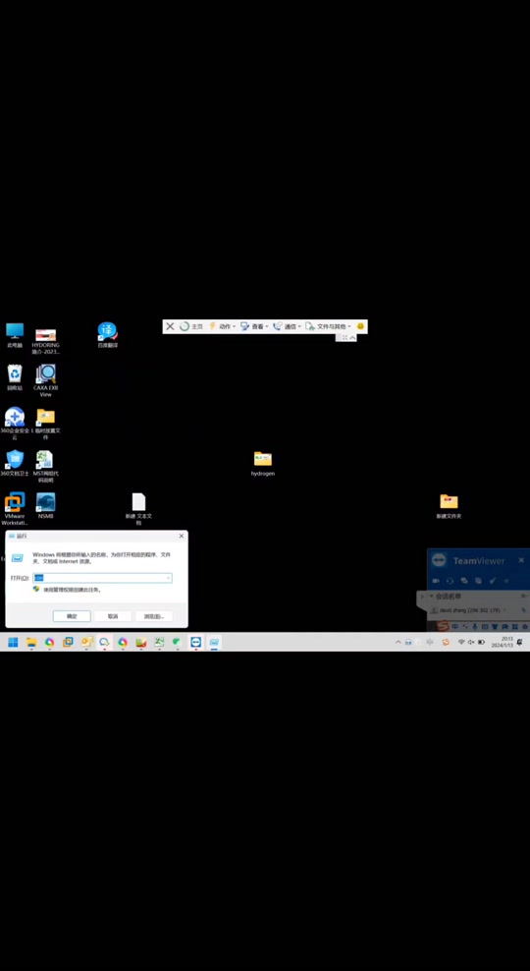This screenshot has width=530, height=971.
Task: Open the Windows Start button on taskbar
Action: click(13, 642)
